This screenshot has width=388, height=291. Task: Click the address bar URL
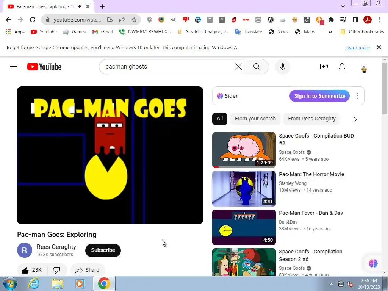77,20
